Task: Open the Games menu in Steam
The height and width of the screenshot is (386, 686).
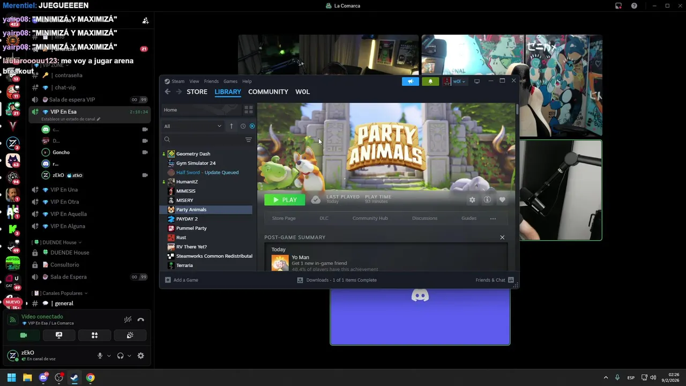Action: click(x=230, y=81)
